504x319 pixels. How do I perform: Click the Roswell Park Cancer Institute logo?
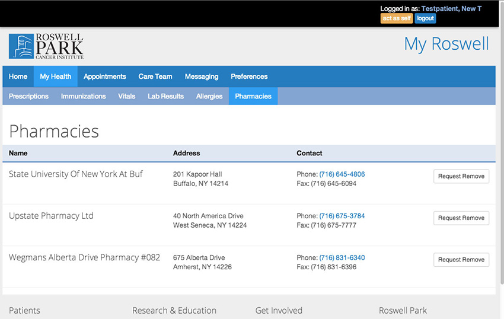[46, 46]
